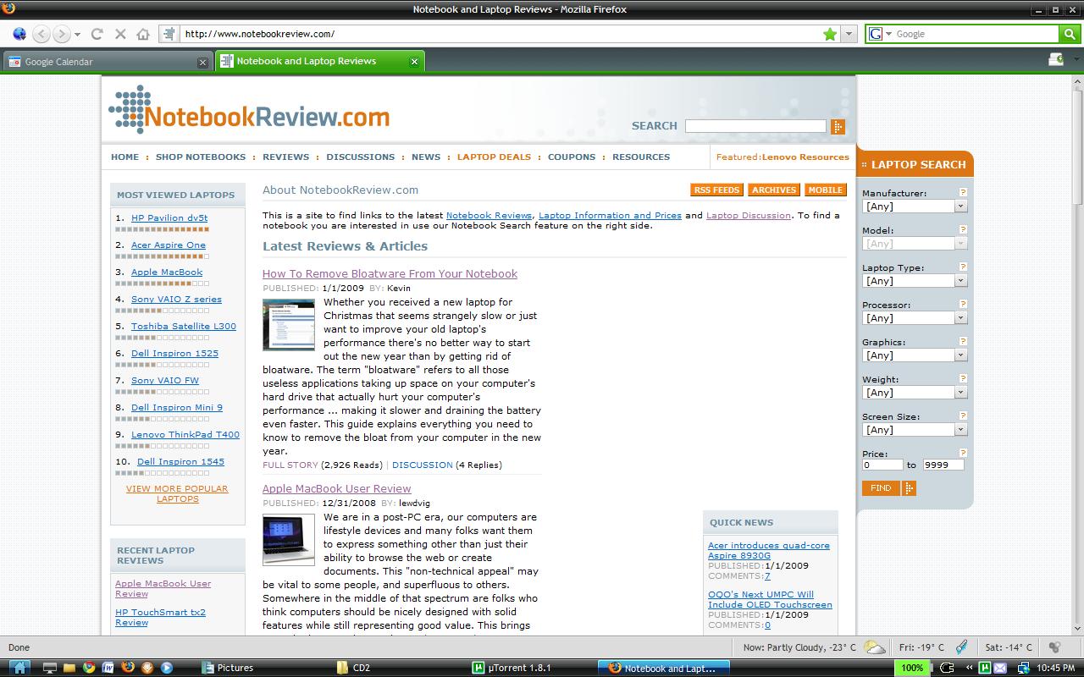1084x677 pixels.
Task: Launch Microsoft Word from the quick launch
Action: click(108, 668)
